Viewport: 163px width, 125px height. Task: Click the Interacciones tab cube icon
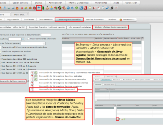(121, 20)
